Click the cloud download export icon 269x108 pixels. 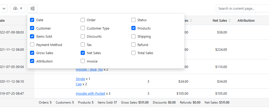[15, 8]
